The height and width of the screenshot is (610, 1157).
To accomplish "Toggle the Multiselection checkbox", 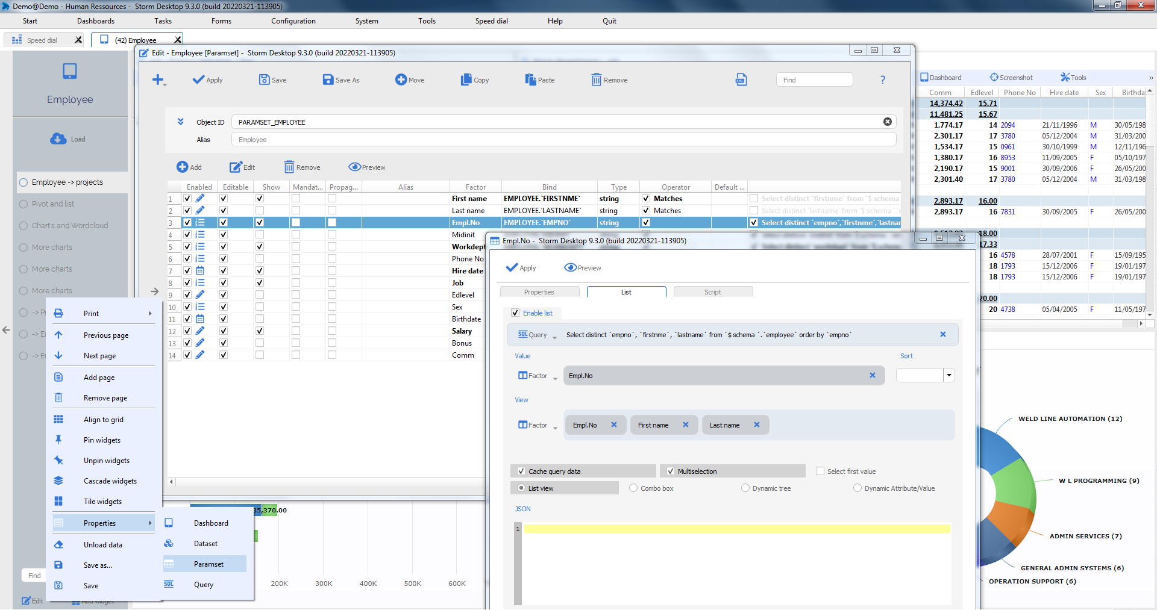I will click(671, 471).
